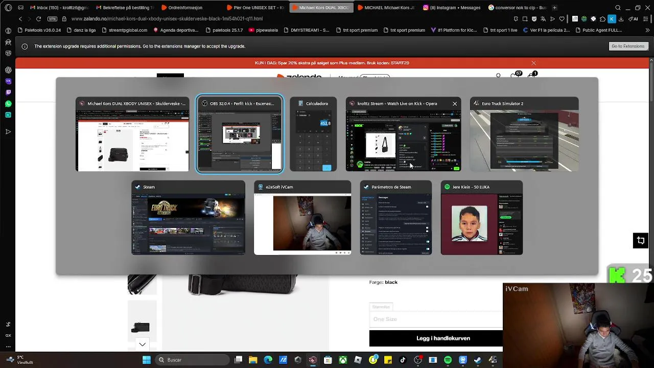The width and height of the screenshot is (654, 368).
Task: Switch to Euro Truck Simulator 2 window
Action: point(524,134)
